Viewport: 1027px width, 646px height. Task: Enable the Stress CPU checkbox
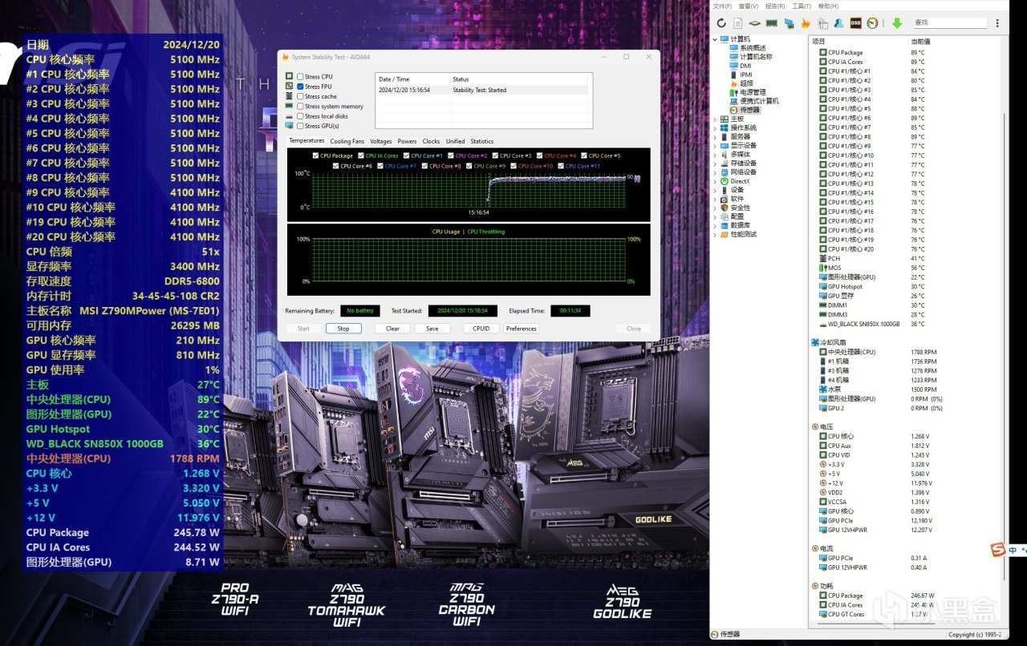(x=300, y=77)
